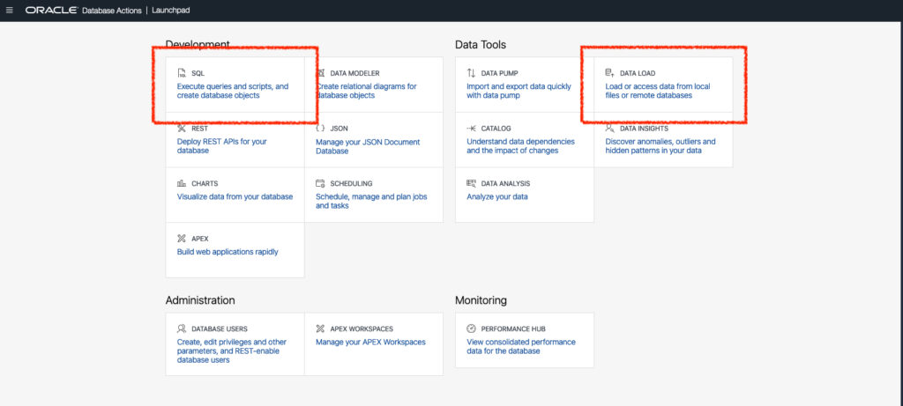Click the Data Load icon

pyautogui.click(x=610, y=73)
